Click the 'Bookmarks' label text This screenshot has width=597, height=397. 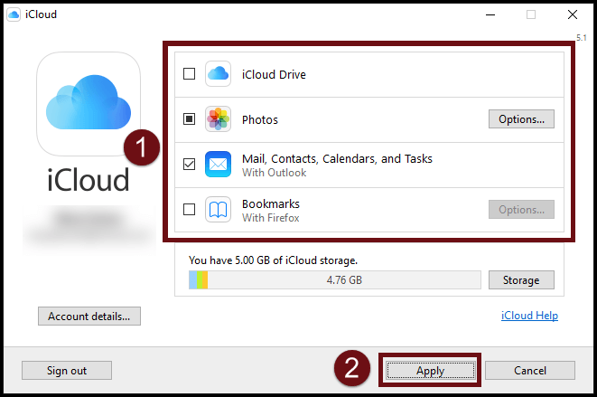[x=271, y=204]
